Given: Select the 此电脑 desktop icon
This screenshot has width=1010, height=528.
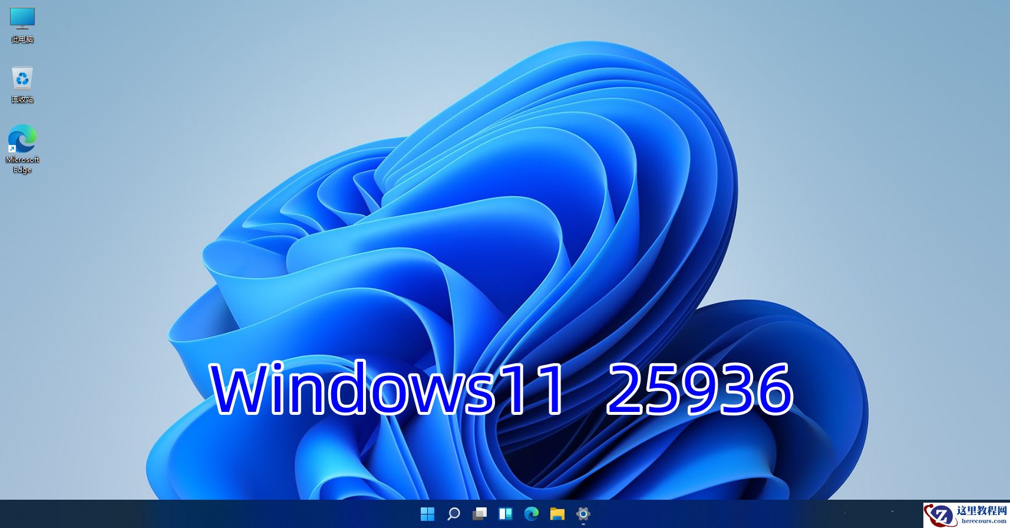Looking at the screenshot, I should [x=22, y=25].
